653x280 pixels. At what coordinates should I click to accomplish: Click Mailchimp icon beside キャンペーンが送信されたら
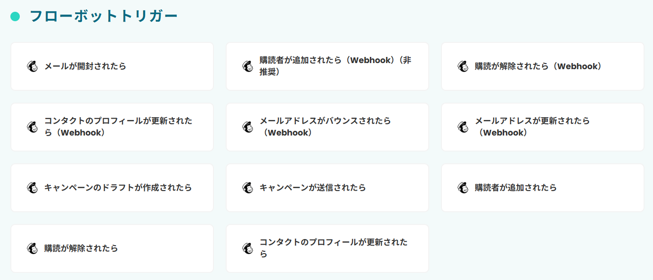pos(248,188)
